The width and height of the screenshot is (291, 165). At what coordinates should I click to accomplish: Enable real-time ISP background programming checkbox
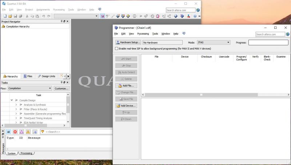coord(117,48)
